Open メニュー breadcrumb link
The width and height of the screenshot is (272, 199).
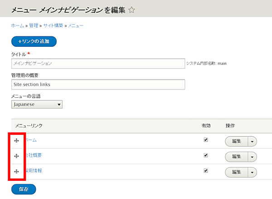click(x=76, y=26)
